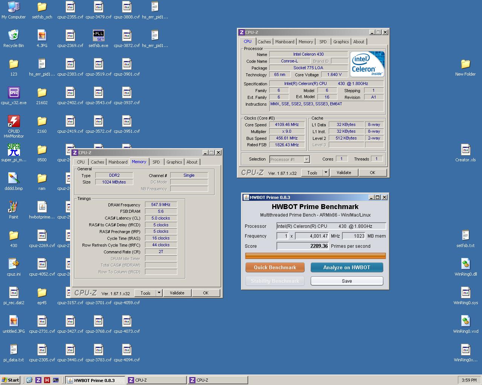Switch to Mainboard tab in CPU window
Screen dimensions: 482x385
coord(285,42)
